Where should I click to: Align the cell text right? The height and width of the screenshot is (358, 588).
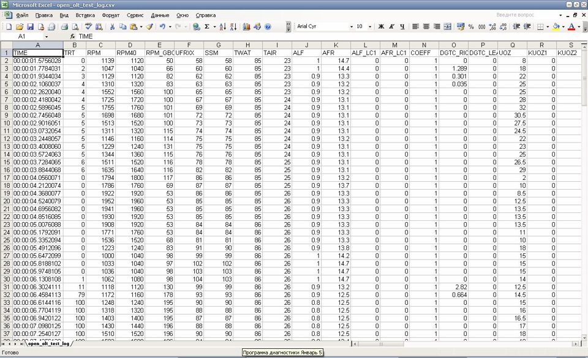click(x=437, y=26)
